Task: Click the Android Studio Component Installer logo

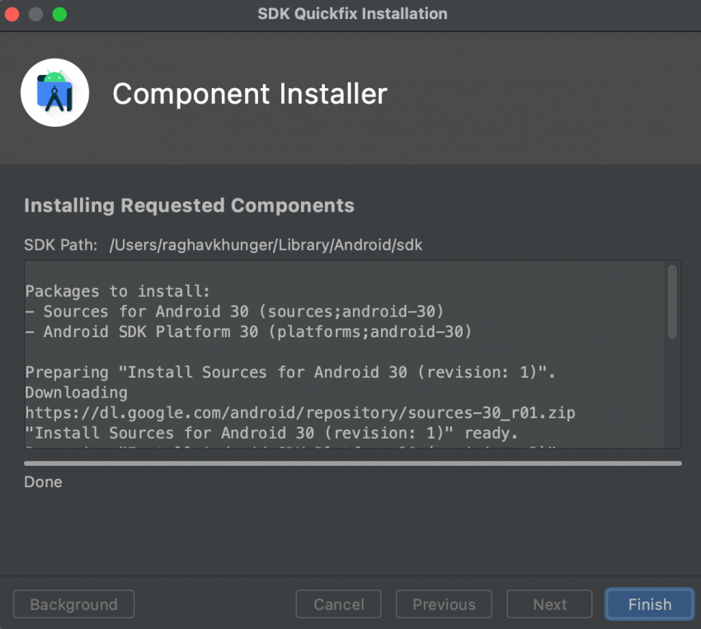Action: [54, 92]
